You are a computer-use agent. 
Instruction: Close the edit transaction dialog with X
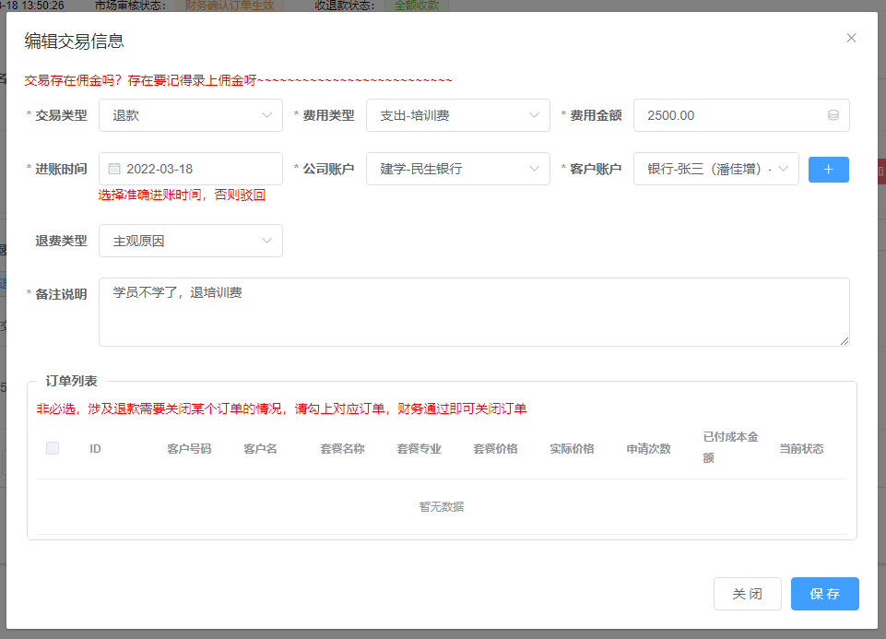(851, 38)
